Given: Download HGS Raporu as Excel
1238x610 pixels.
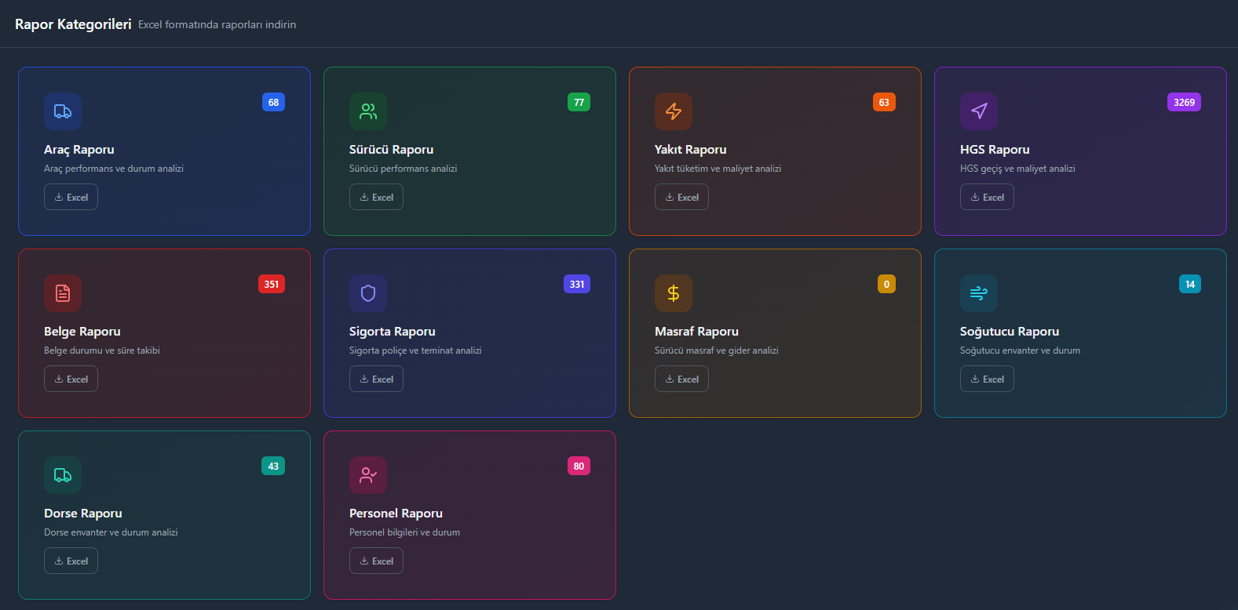Looking at the screenshot, I should point(987,198).
